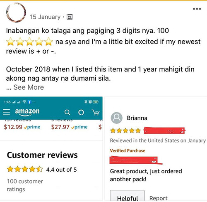
Task: Tap the 4.4 out of 5 stars rating
Action: (42, 170)
